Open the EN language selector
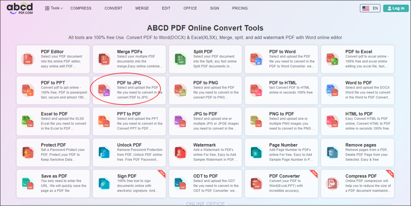411x206 pixels. coord(370,8)
